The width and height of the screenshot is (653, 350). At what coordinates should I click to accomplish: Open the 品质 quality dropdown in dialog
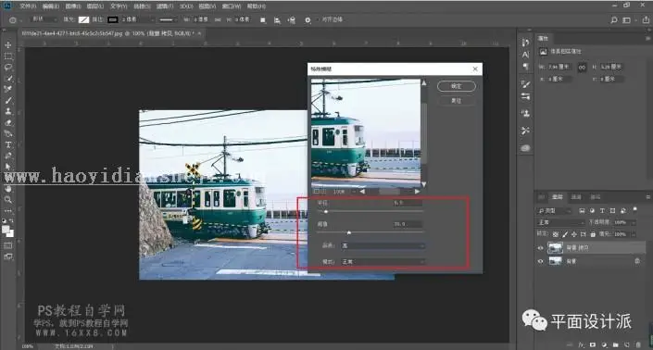[383, 245]
